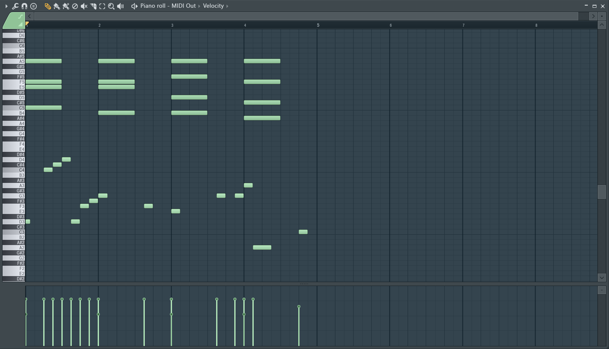This screenshot has width=609, height=349.
Task: Click the vertical scroll up arrow
Action: [x=602, y=25]
